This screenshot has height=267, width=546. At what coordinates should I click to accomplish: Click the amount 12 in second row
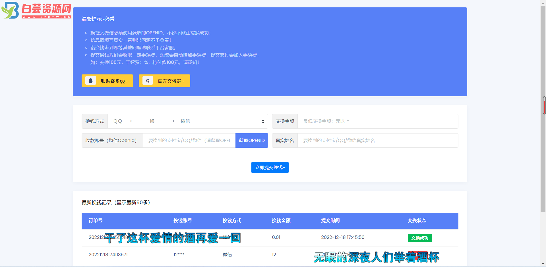coord(274,255)
